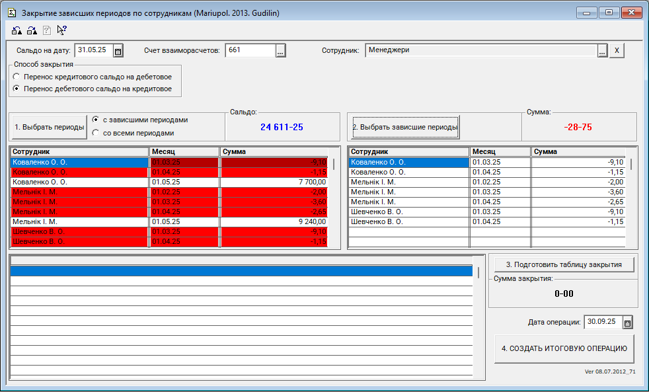Choose the 'с зависшими периодами' option
Viewport: 649px width, 392px height.
coord(96,120)
